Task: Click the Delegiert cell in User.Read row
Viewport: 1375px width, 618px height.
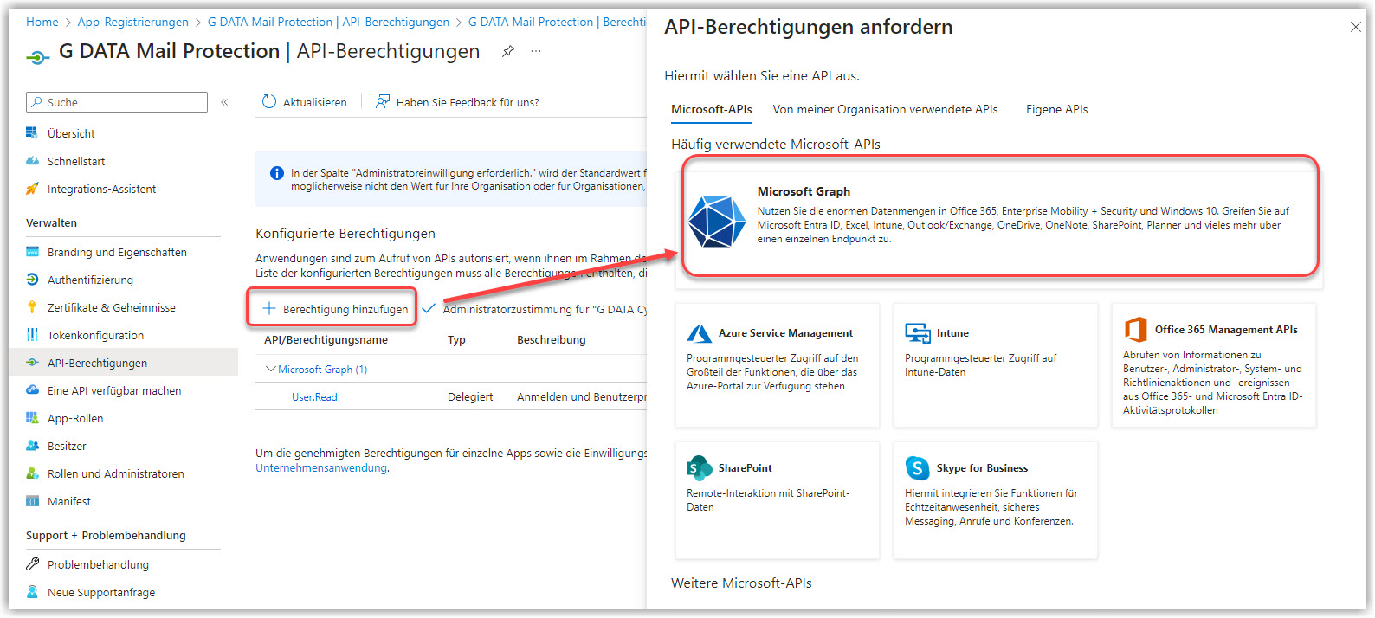Action: pos(470,396)
